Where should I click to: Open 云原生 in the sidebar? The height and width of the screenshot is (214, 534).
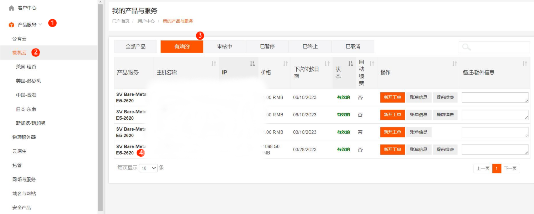point(20,151)
